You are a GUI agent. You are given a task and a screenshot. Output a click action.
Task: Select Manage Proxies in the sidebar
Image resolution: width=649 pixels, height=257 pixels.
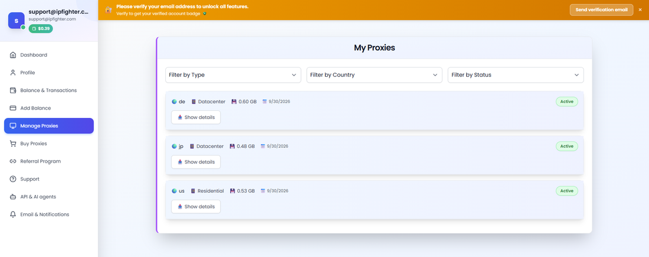(x=49, y=126)
